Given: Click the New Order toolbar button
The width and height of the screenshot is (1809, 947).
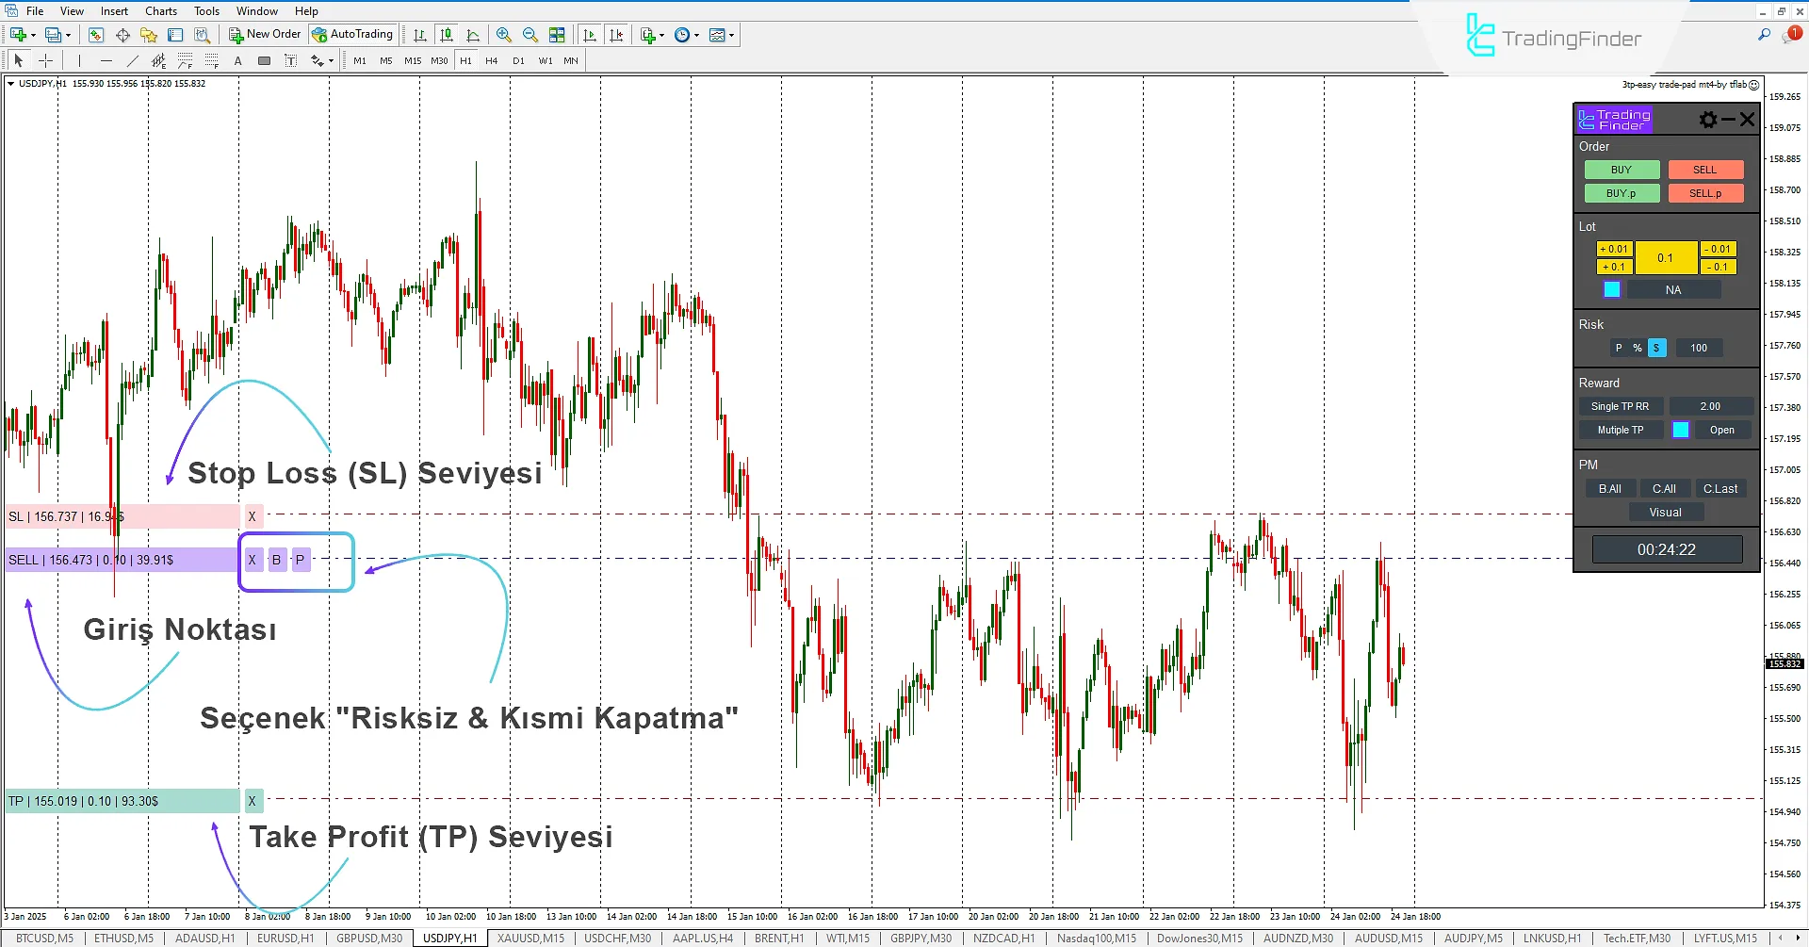Looking at the screenshot, I should pyautogui.click(x=265, y=35).
